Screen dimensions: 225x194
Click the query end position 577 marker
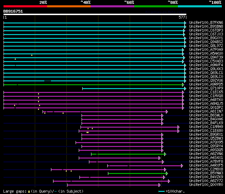(182, 18)
